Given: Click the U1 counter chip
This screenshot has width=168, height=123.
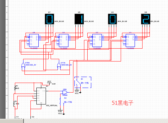Looking at the screenshot, I should click(130, 40).
